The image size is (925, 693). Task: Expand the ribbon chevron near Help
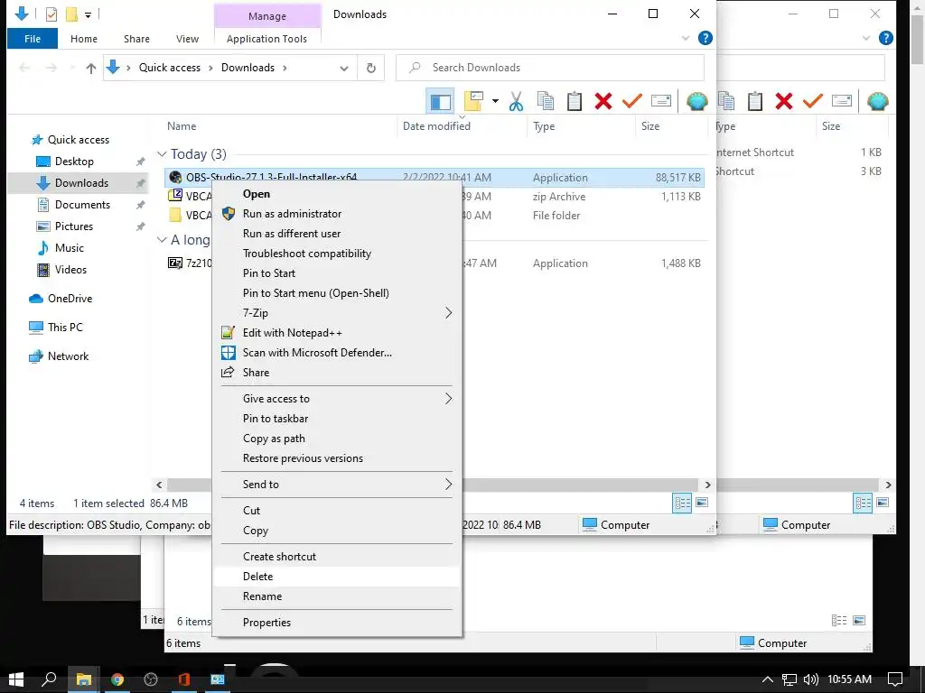pyautogui.click(x=686, y=38)
